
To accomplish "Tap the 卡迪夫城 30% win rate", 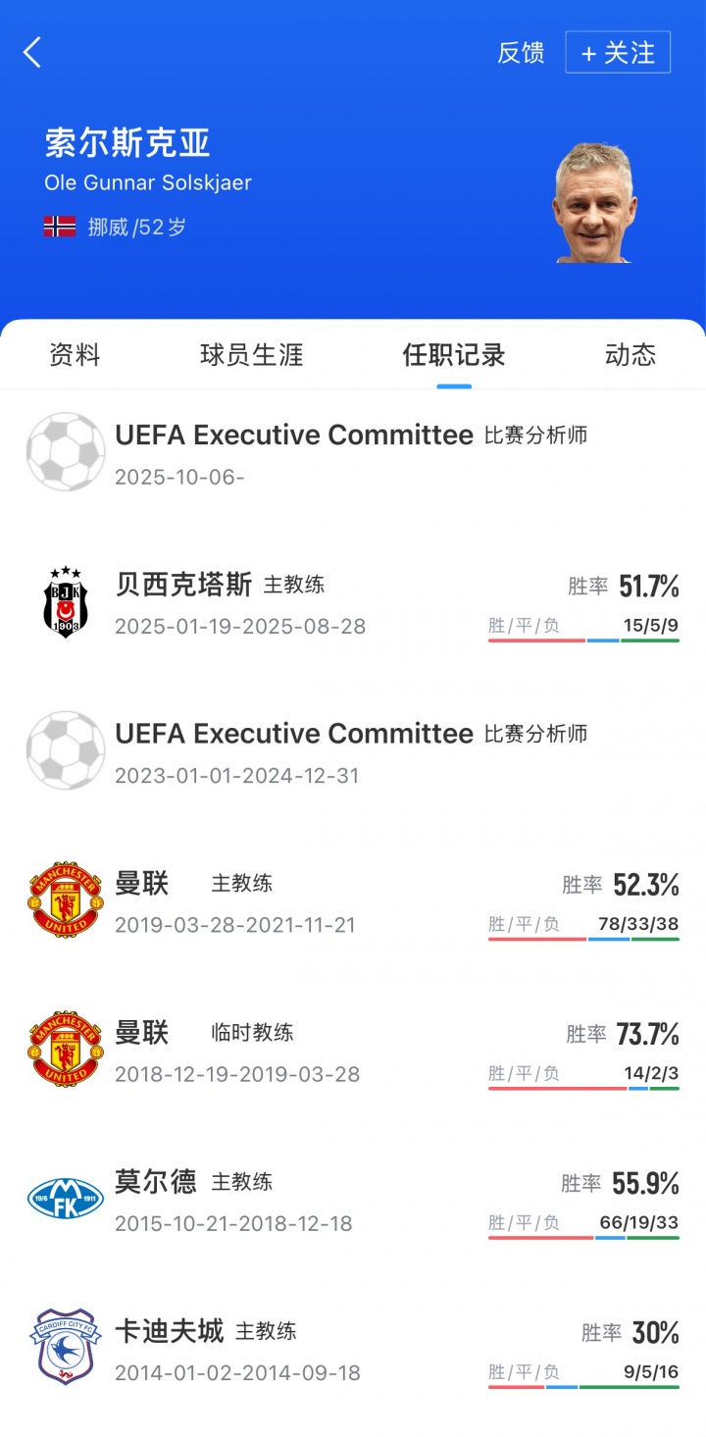I will [x=655, y=1332].
